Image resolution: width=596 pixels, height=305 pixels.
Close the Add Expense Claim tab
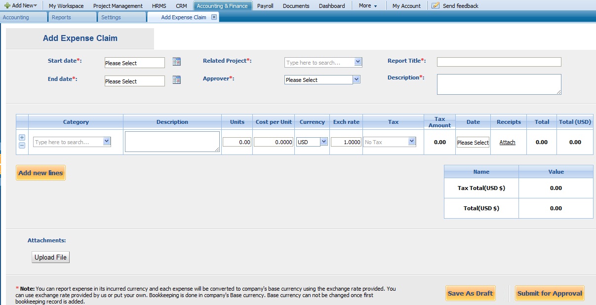point(214,17)
